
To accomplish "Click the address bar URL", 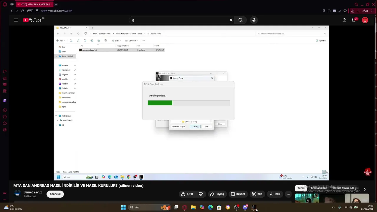I will click(57, 11).
